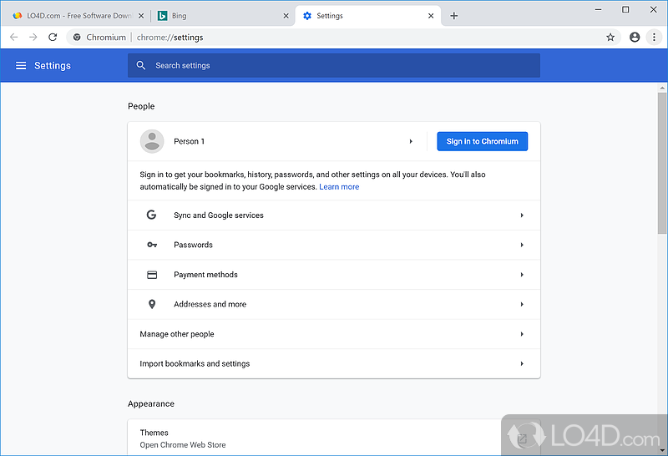
Task: Click the Person 1 avatar picture
Action: [x=152, y=141]
